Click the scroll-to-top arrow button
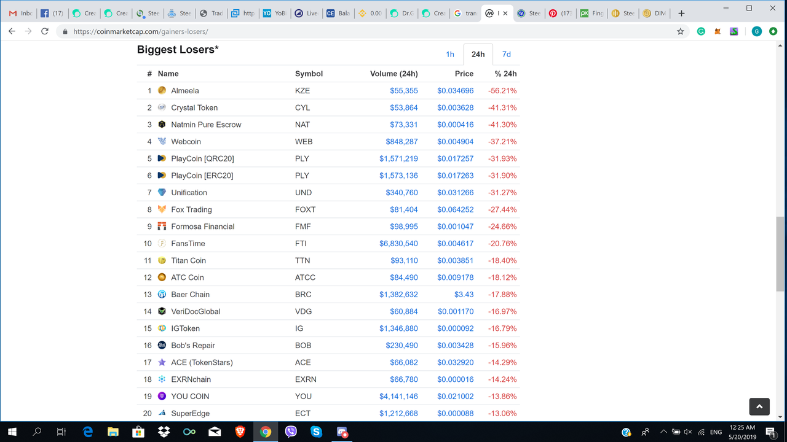This screenshot has width=787, height=442. pos(759,406)
